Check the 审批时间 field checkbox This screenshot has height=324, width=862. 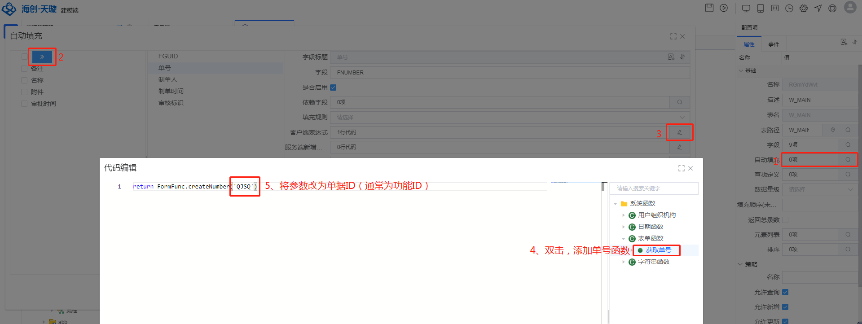coord(25,104)
